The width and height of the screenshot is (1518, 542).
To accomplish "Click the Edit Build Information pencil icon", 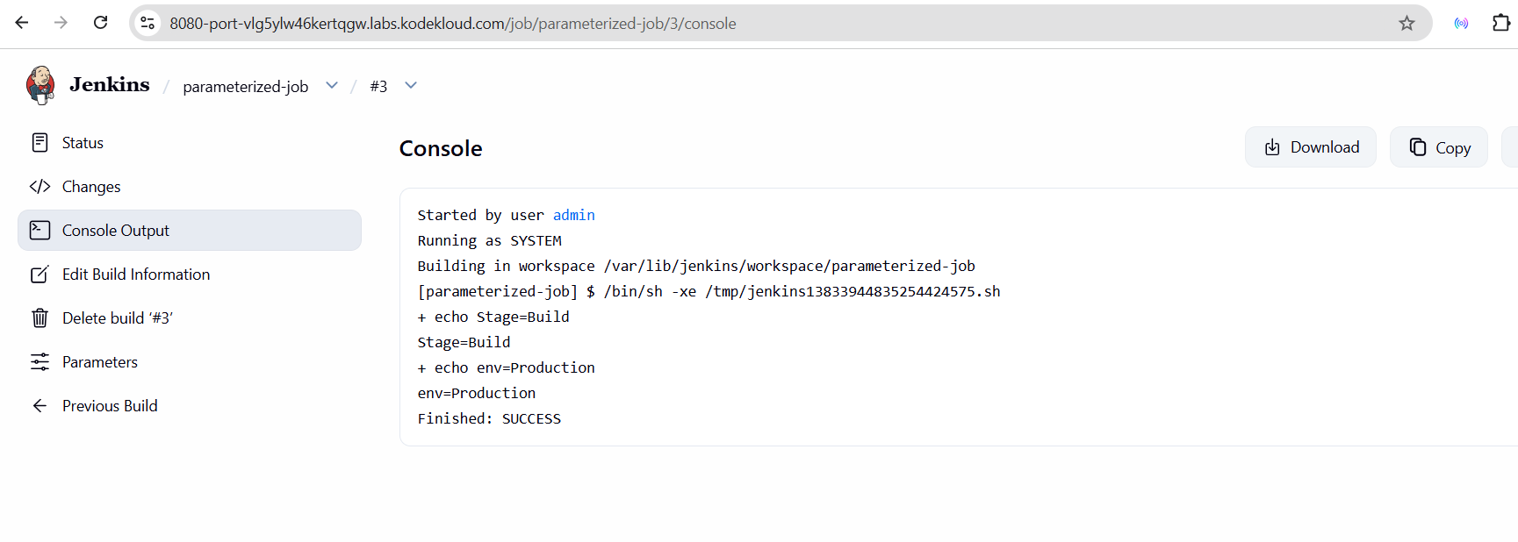I will coord(40,275).
